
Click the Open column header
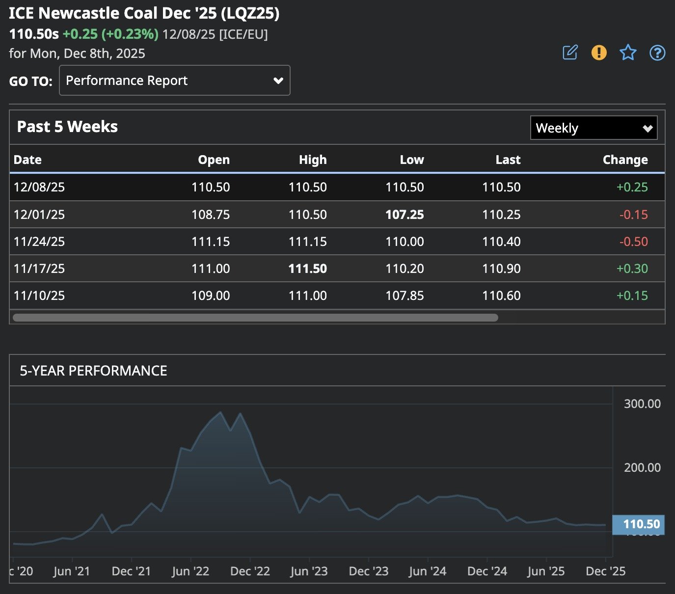click(x=214, y=160)
